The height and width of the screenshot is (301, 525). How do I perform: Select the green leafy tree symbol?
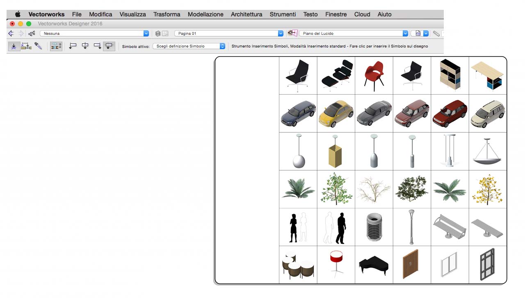click(x=336, y=189)
